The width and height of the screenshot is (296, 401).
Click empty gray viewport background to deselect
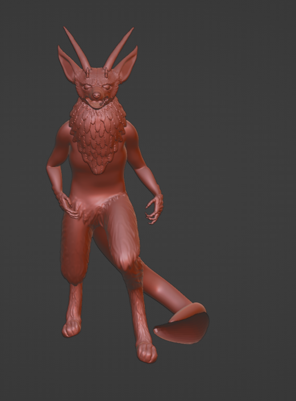[230, 128]
